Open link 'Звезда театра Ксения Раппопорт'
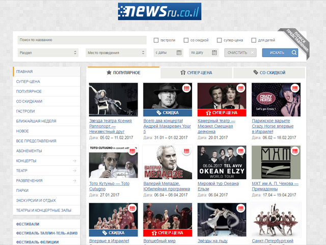This screenshot has height=245, width=326. (x=111, y=126)
